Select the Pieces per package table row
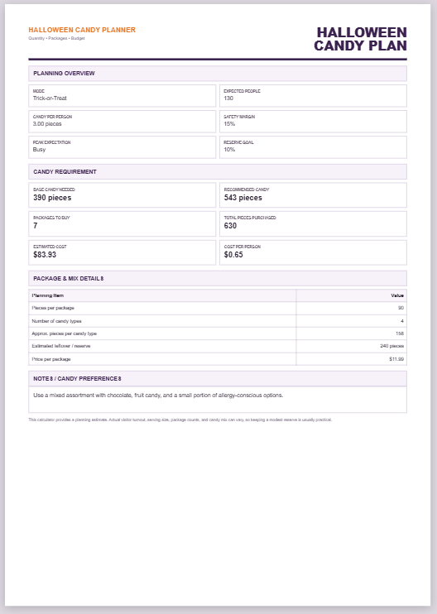The height and width of the screenshot is (614, 437). [x=218, y=308]
